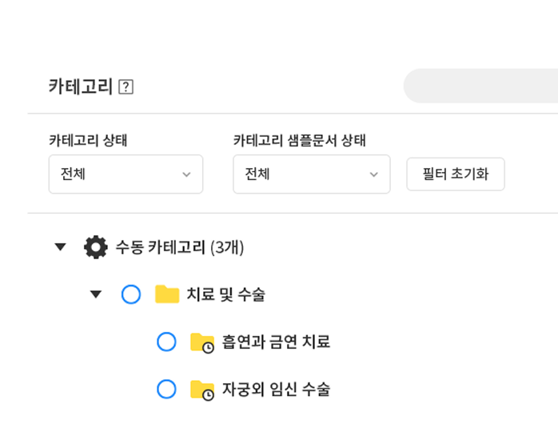Click the clock folder icon for 자궁외 임신 수술
This screenshot has height=424, width=558.
click(x=202, y=390)
